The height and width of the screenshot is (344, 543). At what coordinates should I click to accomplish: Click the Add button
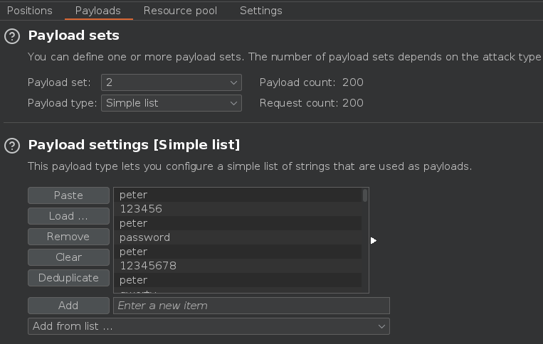(68, 306)
